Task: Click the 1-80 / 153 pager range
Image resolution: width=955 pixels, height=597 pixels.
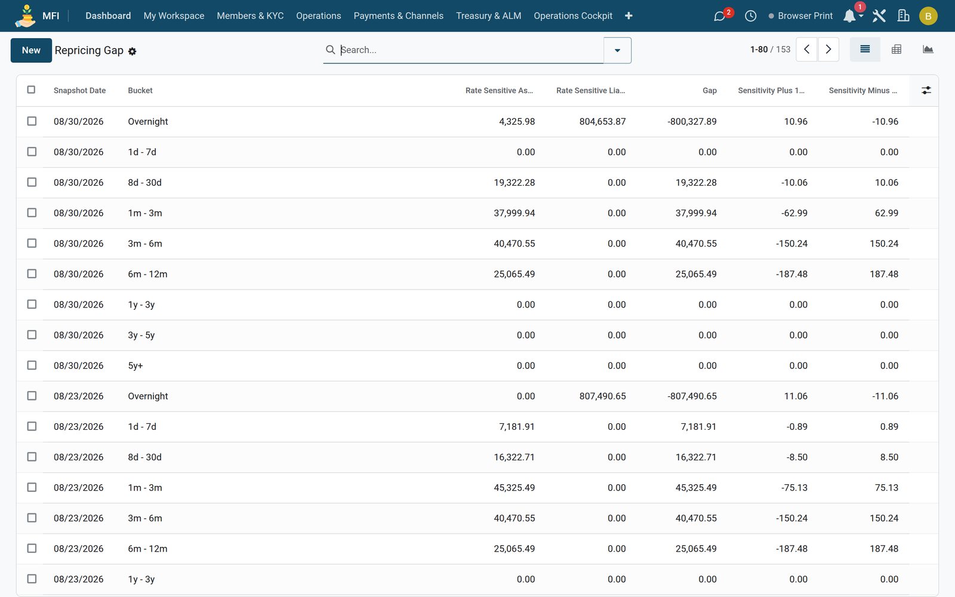Action: click(770, 50)
